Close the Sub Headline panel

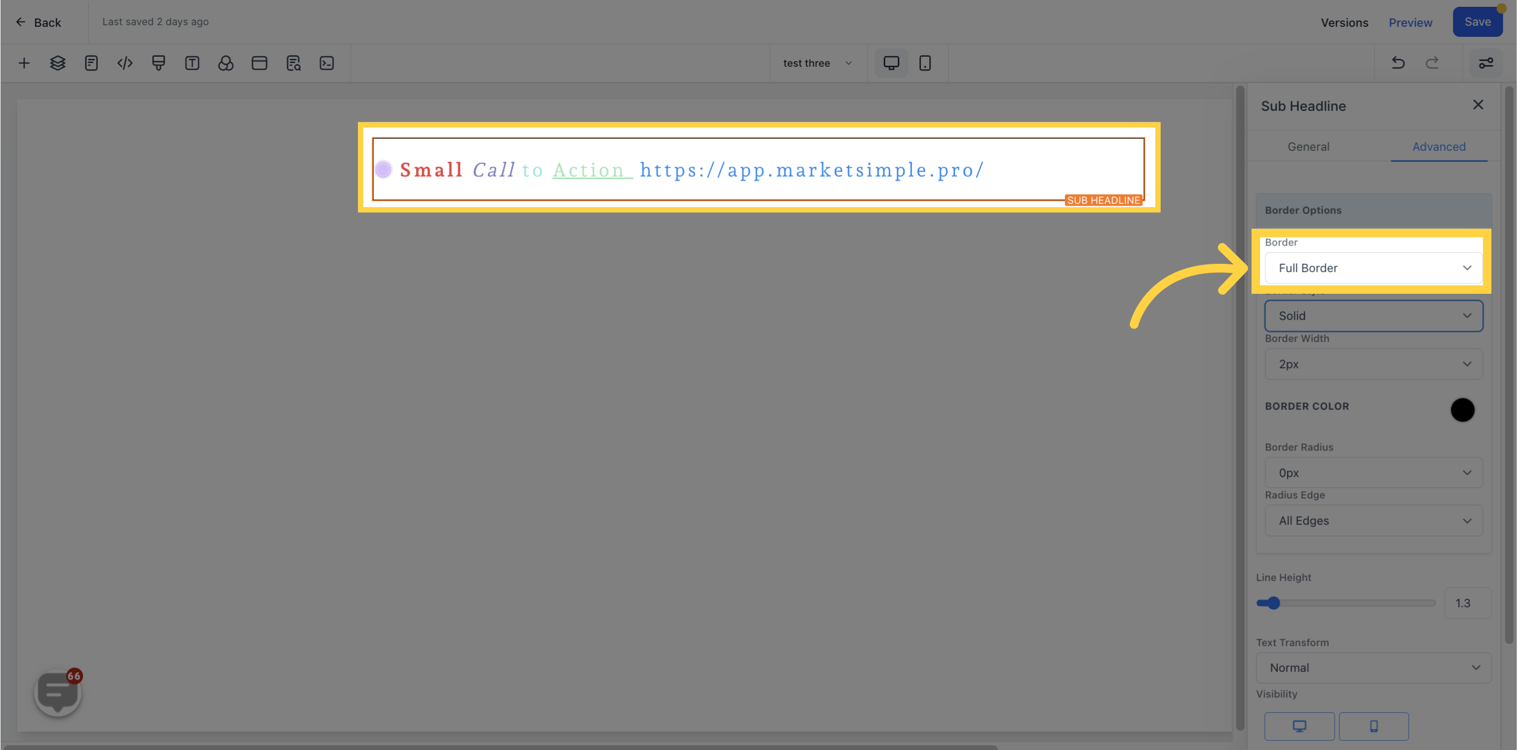[1478, 105]
